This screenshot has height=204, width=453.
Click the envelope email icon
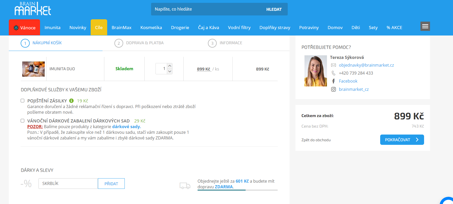pos(333,65)
